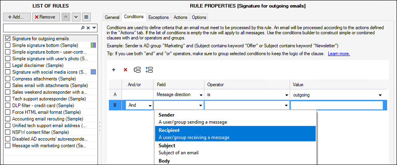Click blue swatch beside Signature with social media
Image resolution: width=397 pixels, height=165 pixels.
(93, 72)
